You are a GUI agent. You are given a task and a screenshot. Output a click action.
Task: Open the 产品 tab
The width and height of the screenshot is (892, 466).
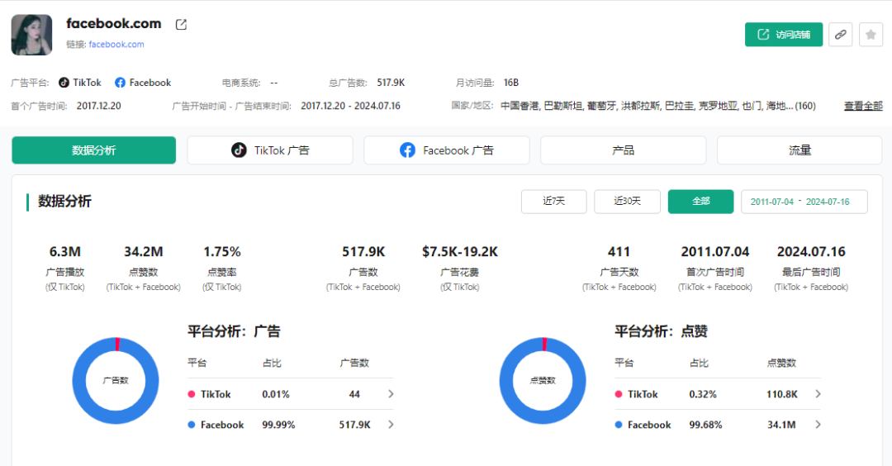tap(623, 150)
